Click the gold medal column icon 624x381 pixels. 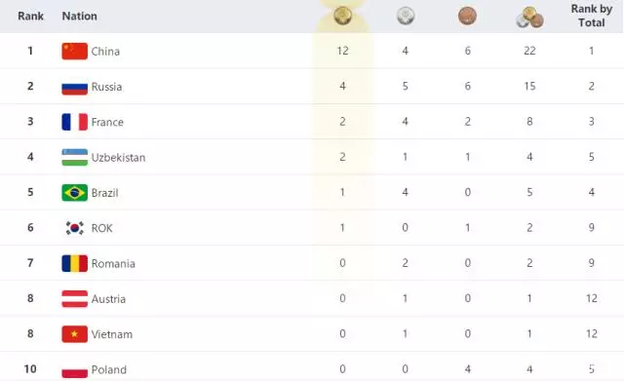[x=342, y=16]
